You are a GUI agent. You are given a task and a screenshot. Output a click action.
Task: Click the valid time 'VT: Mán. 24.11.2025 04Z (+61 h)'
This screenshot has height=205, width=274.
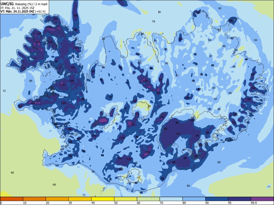coord(23,11)
